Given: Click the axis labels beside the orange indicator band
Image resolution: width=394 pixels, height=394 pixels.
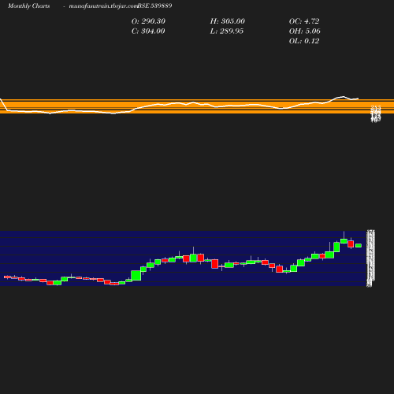Looking at the screenshot, I should pos(376,113).
